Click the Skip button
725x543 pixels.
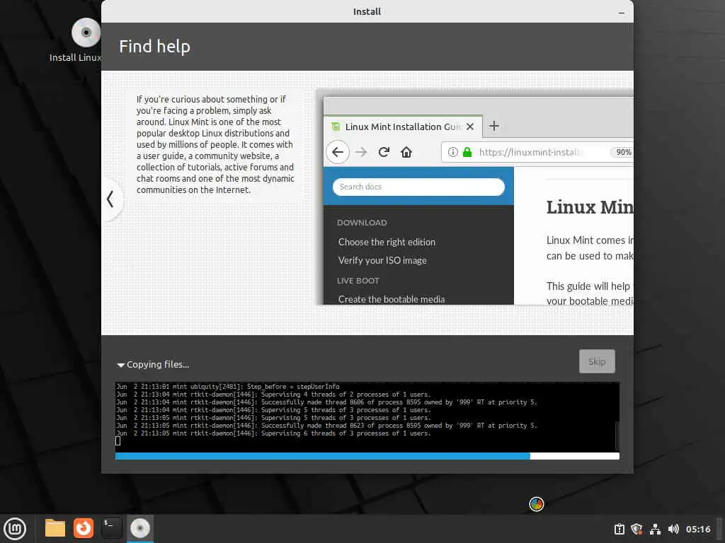596,361
